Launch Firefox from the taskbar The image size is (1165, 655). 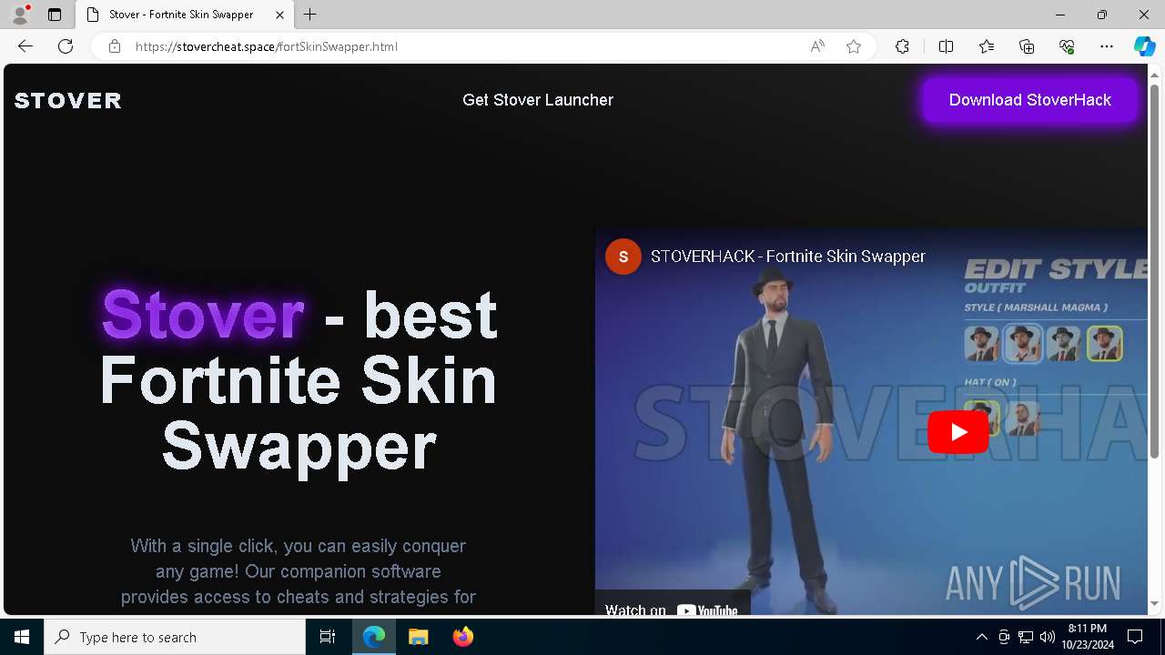tap(462, 637)
